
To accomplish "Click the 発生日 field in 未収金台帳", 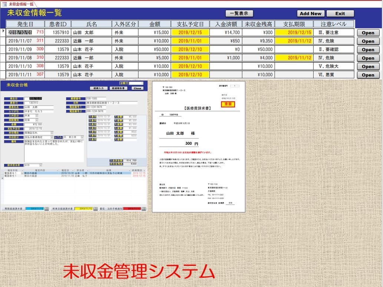I will coord(33,99).
